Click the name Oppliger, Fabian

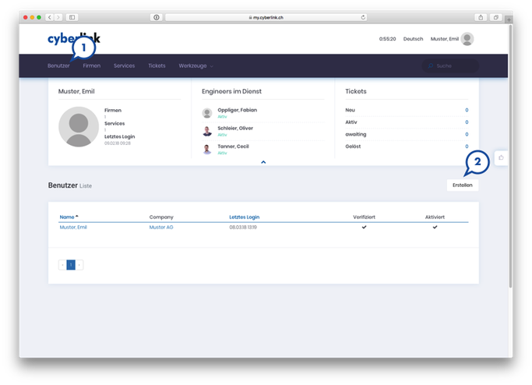coord(237,110)
